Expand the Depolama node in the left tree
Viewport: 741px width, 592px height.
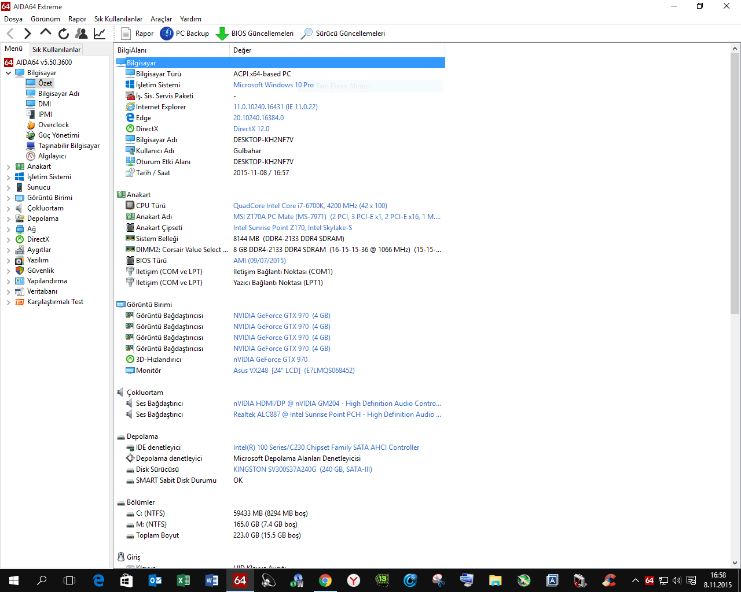coord(8,219)
